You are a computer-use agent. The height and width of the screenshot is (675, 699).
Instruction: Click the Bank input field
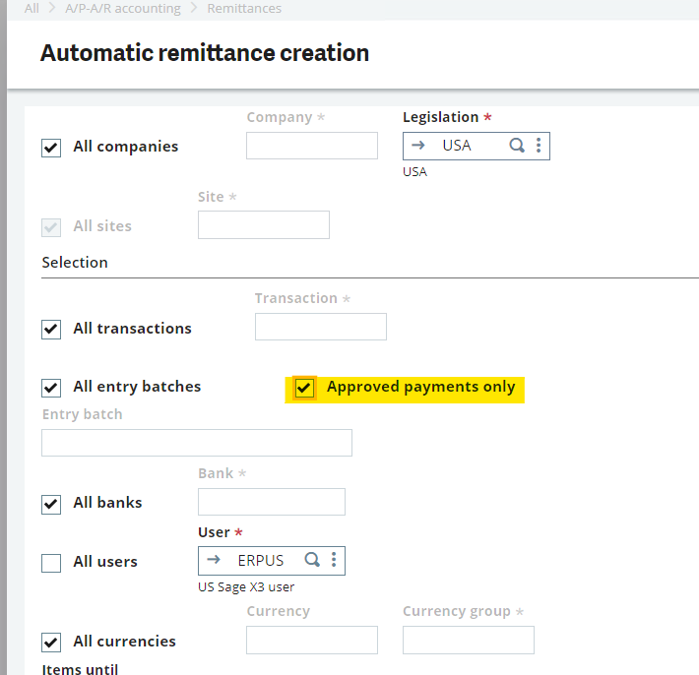tap(271, 502)
